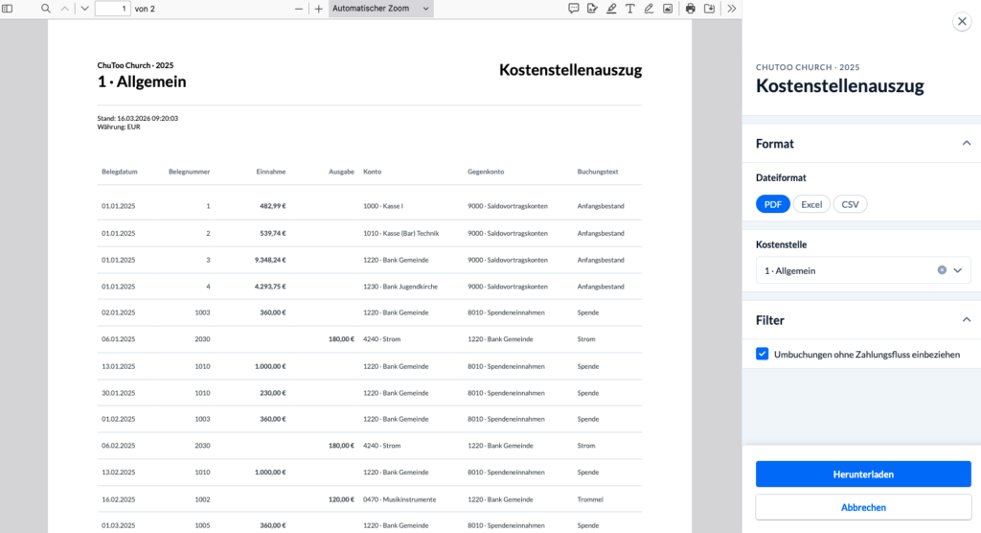Click the Ausgabe column header
The width and height of the screenshot is (981, 533).
tap(342, 172)
